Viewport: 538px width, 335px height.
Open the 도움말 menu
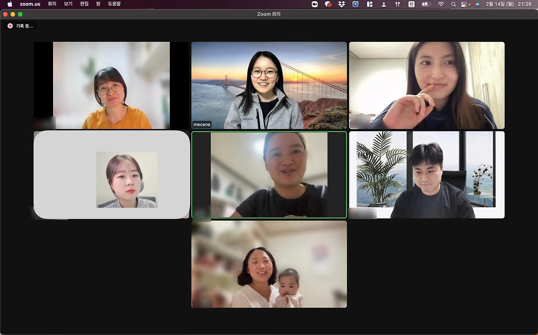(x=114, y=4)
